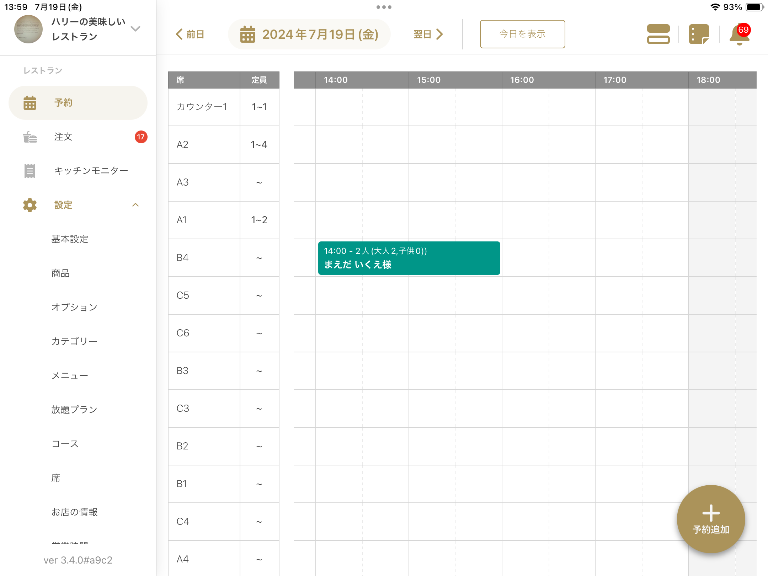Tap the 予約追加 add reservation button
The width and height of the screenshot is (768, 576).
[711, 519]
